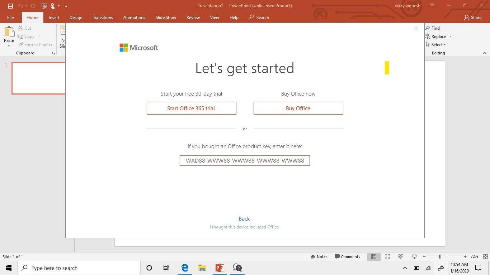Click the product key input field
The width and height of the screenshot is (490, 275).
pos(245,160)
